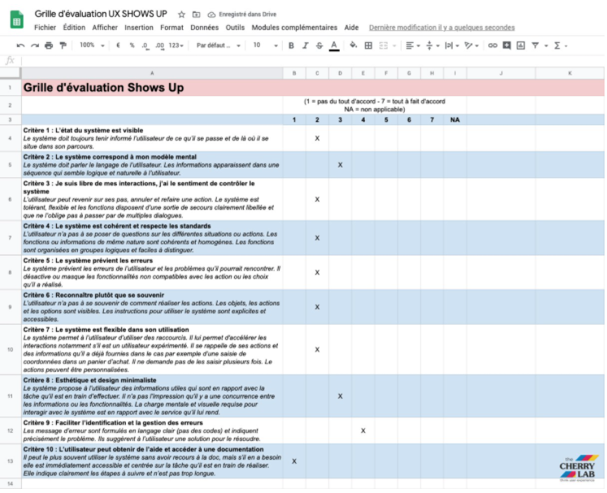This screenshot has height=493, width=607.
Task: Select the X mark for Critère 10
Action: coord(294,461)
